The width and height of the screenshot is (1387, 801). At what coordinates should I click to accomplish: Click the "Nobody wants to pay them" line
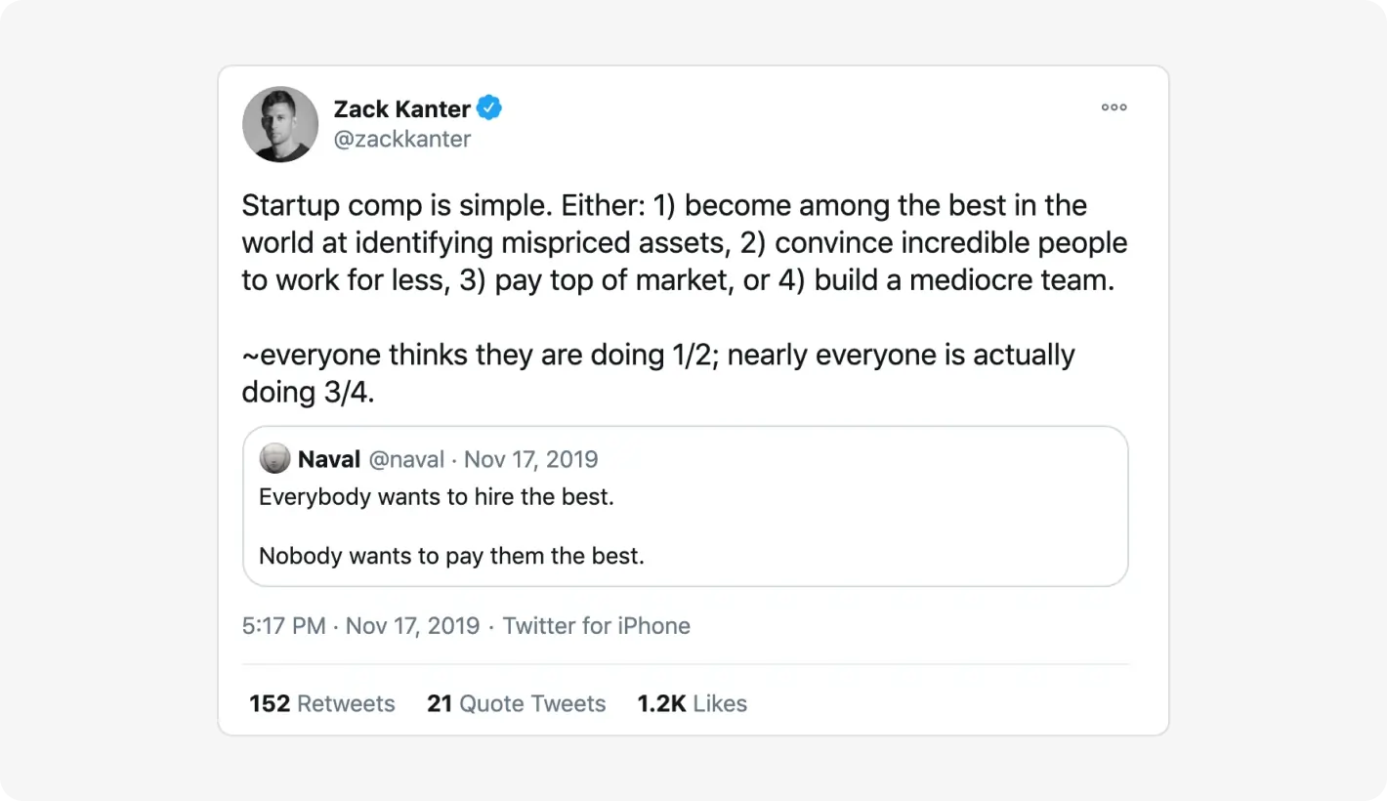point(451,557)
